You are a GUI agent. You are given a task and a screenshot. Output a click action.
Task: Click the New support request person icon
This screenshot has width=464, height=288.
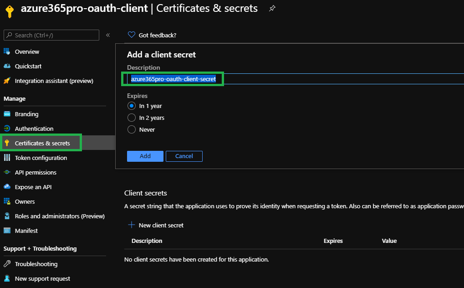click(7, 278)
